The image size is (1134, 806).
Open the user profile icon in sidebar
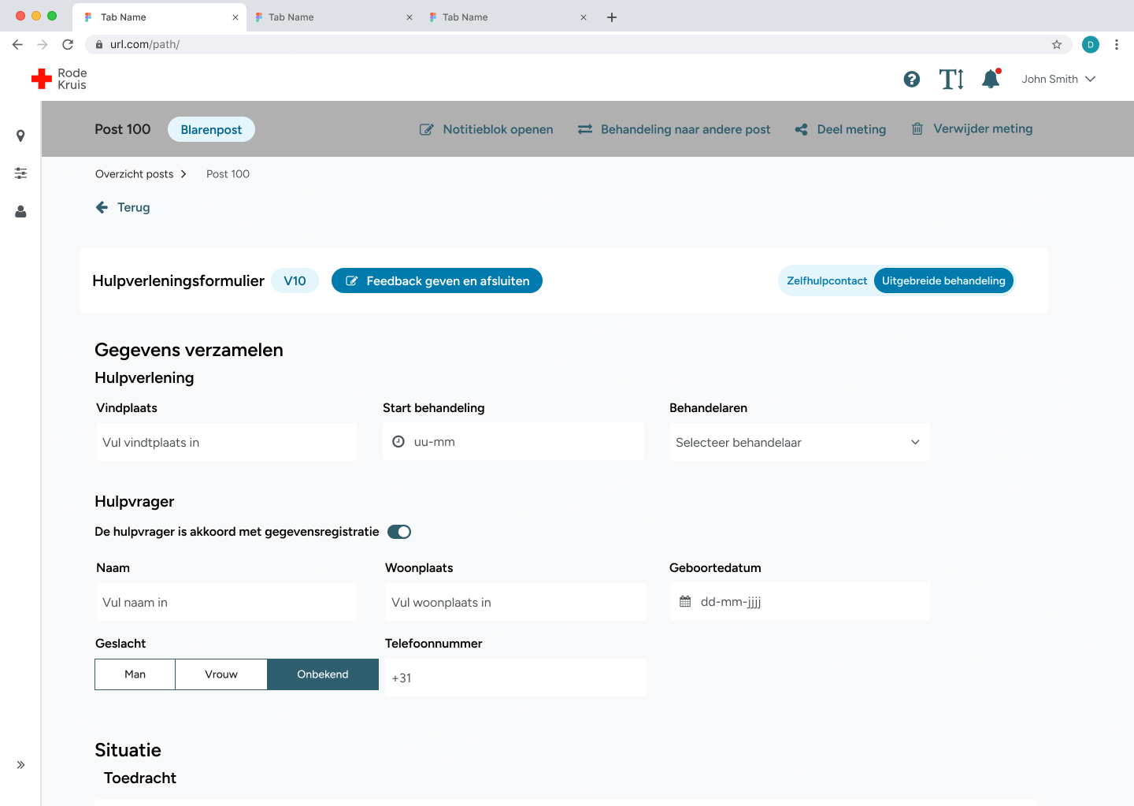(20, 211)
